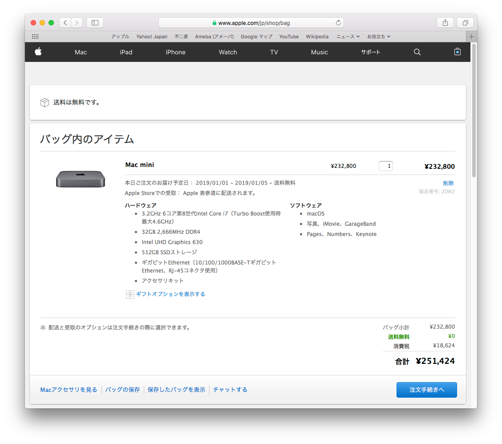Open the Share sheet icon
The height and width of the screenshot is (444, 502).
pos(445,23)
